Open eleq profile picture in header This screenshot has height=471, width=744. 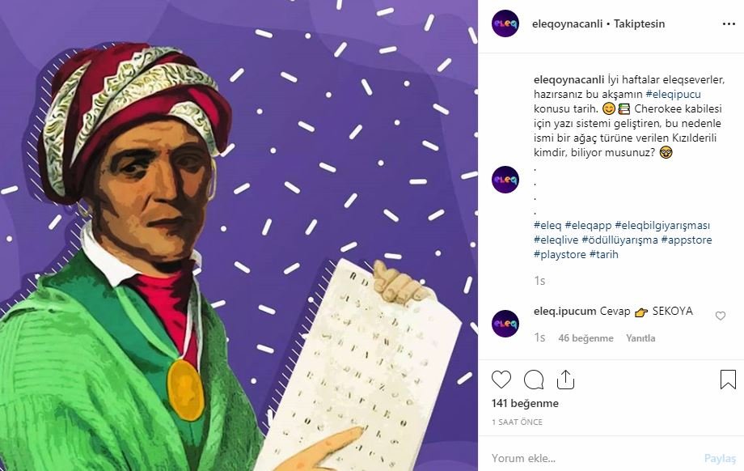(x=505, y=23)
